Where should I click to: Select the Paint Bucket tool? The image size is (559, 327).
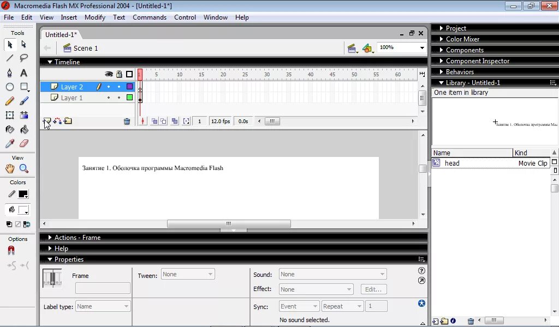coord(23,130)
